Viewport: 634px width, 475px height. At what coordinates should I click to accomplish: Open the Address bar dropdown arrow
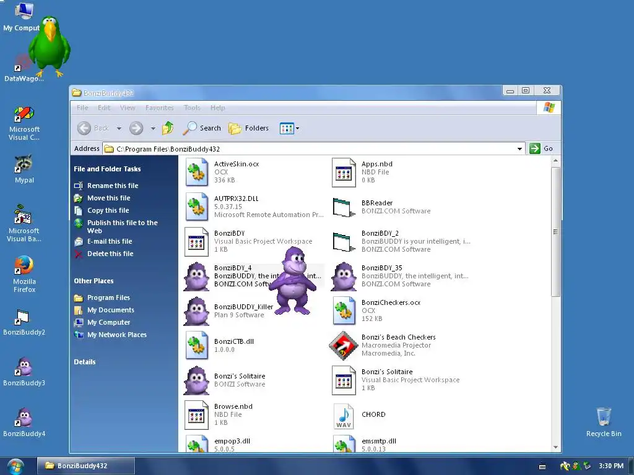pyautogui.click(x=519, y=148)
